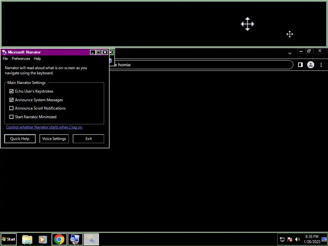The image size is (328, 246).
Task: Expand the Chrome tab search chevron
Action: [290, 53]
